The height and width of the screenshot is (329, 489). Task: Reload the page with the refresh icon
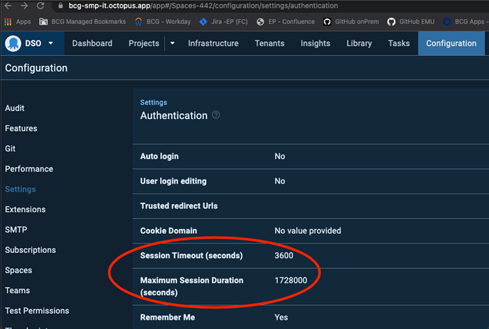pyautogui.click(x=40, y=5)
